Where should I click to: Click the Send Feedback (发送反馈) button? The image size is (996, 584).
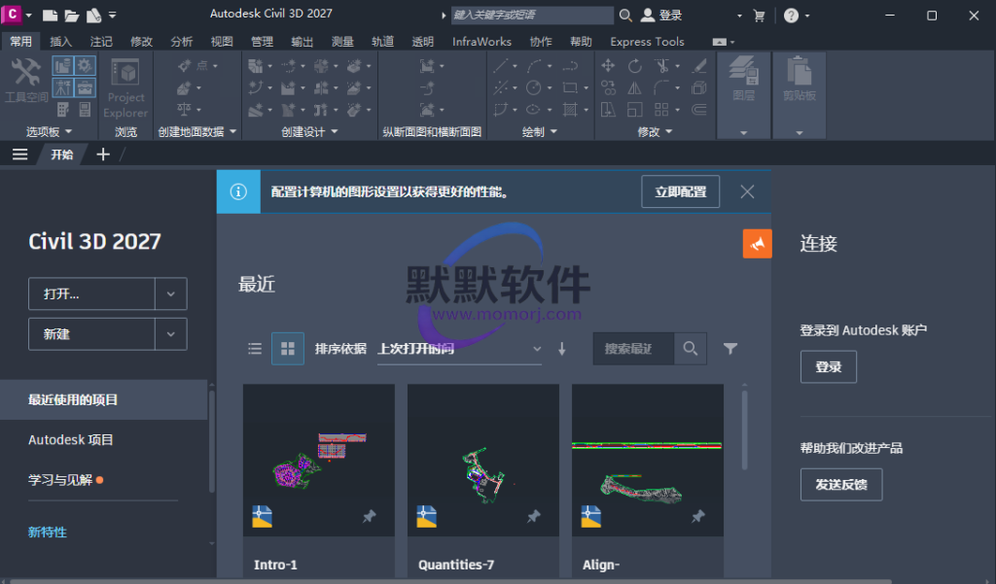840,484
